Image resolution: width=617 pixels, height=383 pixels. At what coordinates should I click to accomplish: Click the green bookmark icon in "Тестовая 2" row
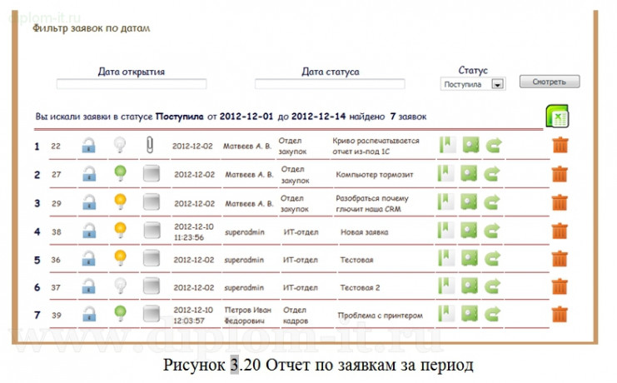pos(446,286)
